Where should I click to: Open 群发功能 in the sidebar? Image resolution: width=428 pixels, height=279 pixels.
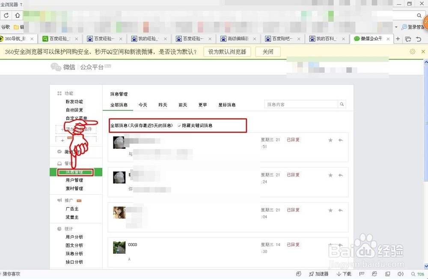tap(74, 101)
